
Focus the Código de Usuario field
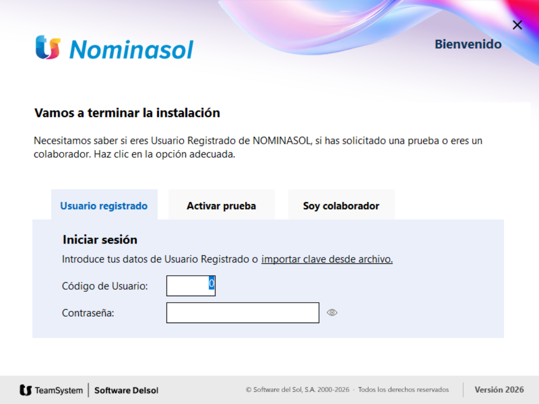tap(191, 285)
